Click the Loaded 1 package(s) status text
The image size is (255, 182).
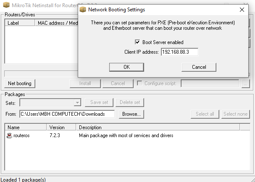[23, 179]
